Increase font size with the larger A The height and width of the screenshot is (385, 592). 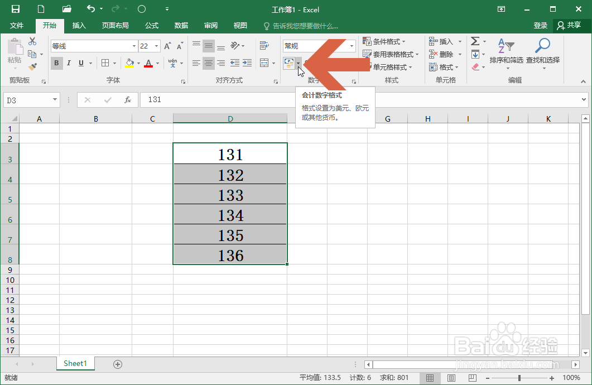click(167, 46)
